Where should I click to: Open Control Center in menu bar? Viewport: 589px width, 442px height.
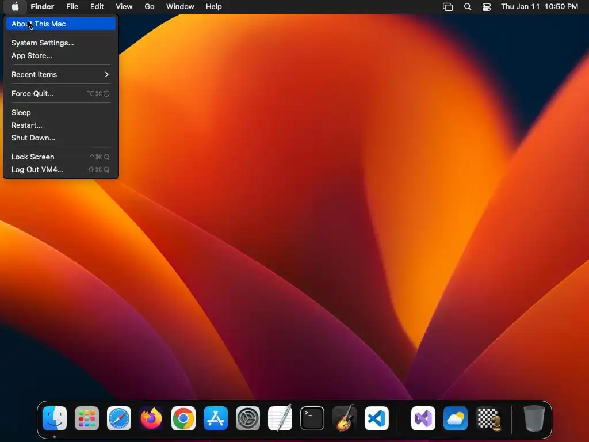(487, 7)
